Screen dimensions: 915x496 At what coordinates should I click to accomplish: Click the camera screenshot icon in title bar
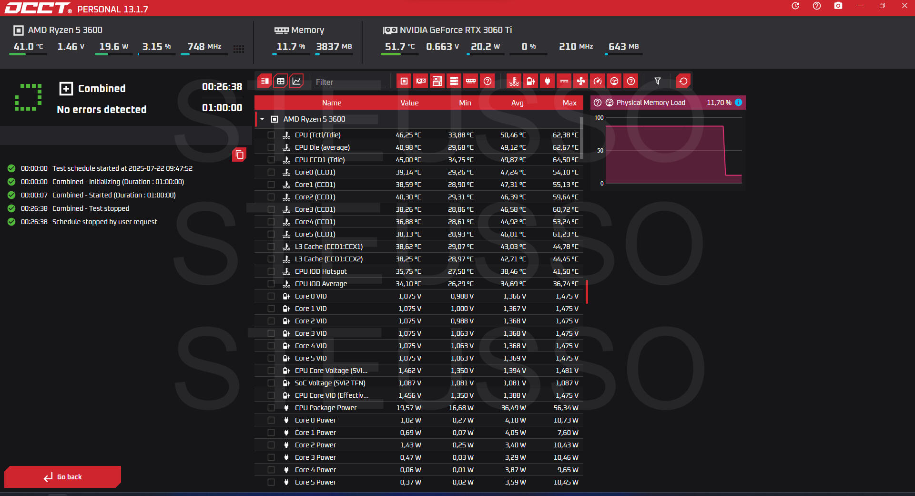click(838, 6)
